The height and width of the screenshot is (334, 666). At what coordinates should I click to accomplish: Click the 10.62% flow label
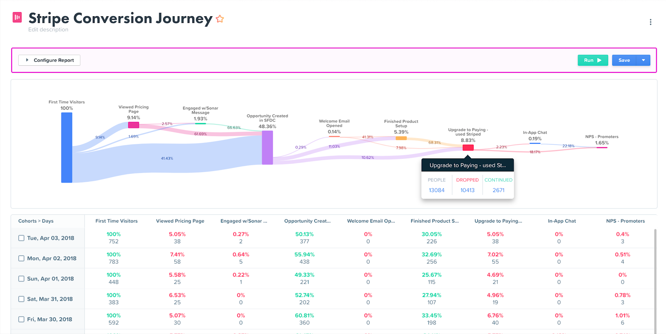coord(368,158)
